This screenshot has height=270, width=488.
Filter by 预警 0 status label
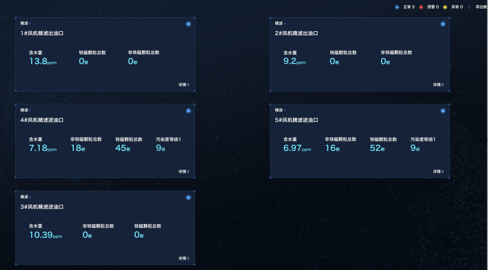pos(433,7)
